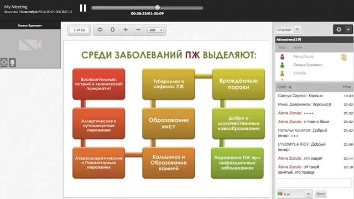The width and height of the screenshot is (354, 199).
Task: Click the fit-to-height icon in slide toolbar
Action: tap(113, 29)
